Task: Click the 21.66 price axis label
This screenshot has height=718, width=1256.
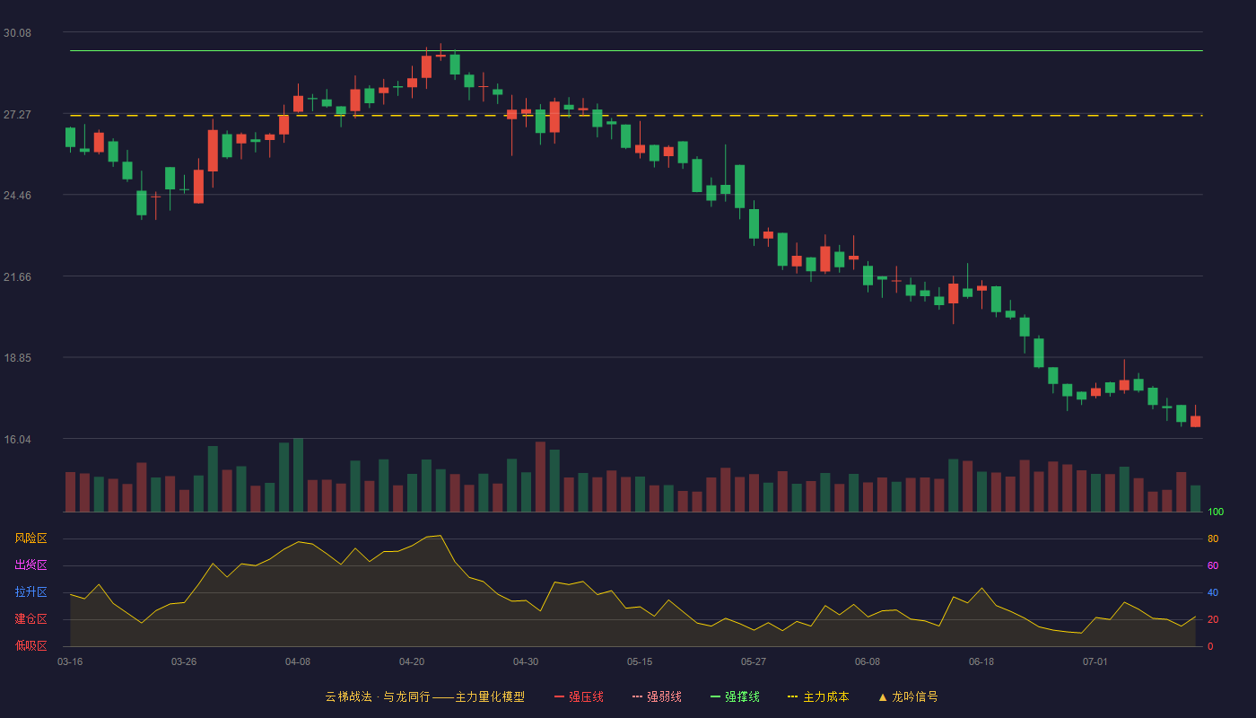Action: [17, 277]
